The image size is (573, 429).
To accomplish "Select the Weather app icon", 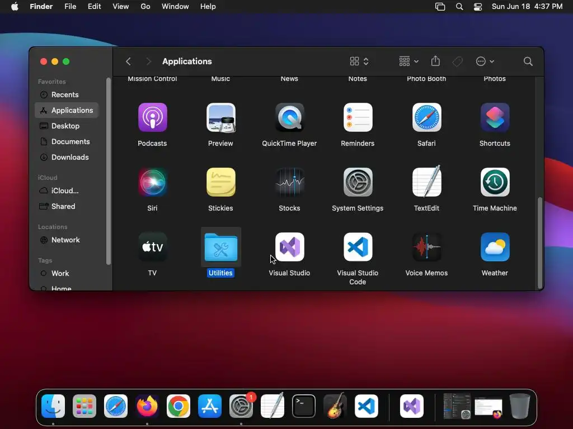I will click(495, 247).
